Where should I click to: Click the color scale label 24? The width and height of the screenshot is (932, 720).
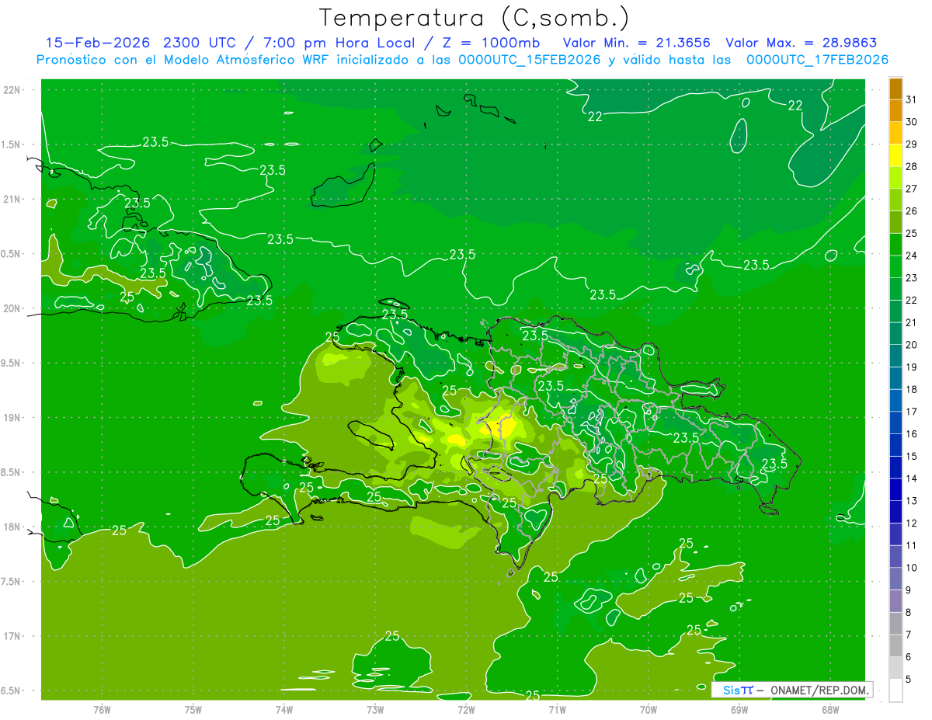pos(912,256)
